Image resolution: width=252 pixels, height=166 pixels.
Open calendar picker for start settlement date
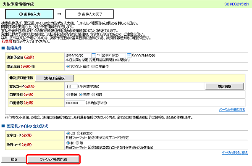[x=94, y=55]
